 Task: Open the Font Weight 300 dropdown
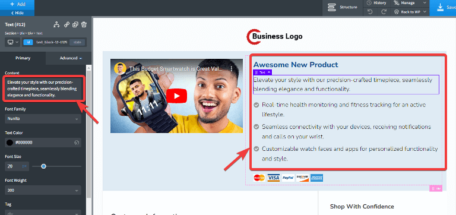(x=43, y=190)
